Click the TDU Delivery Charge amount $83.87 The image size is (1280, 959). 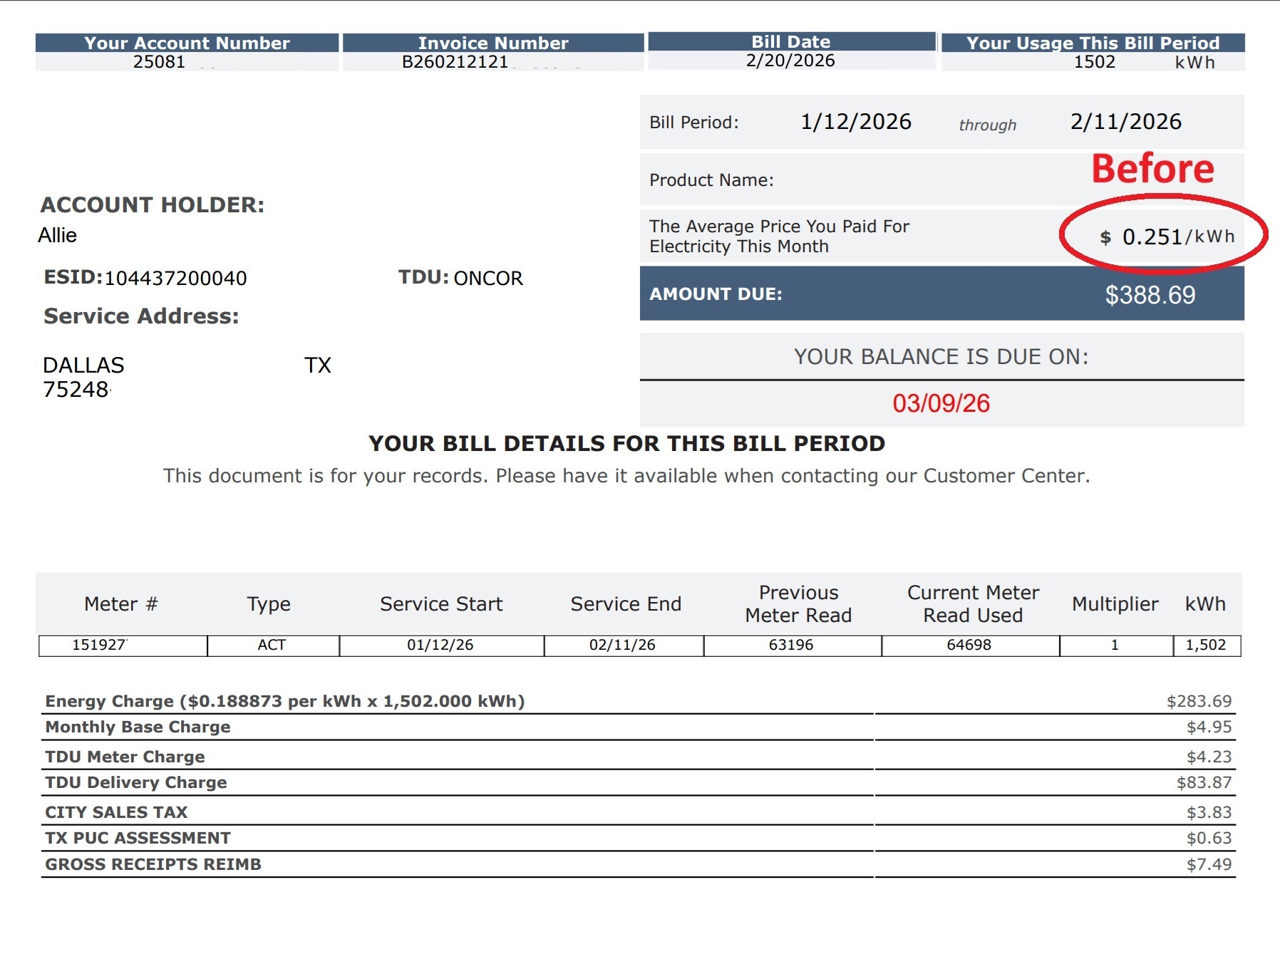[x=1204, y=782]
